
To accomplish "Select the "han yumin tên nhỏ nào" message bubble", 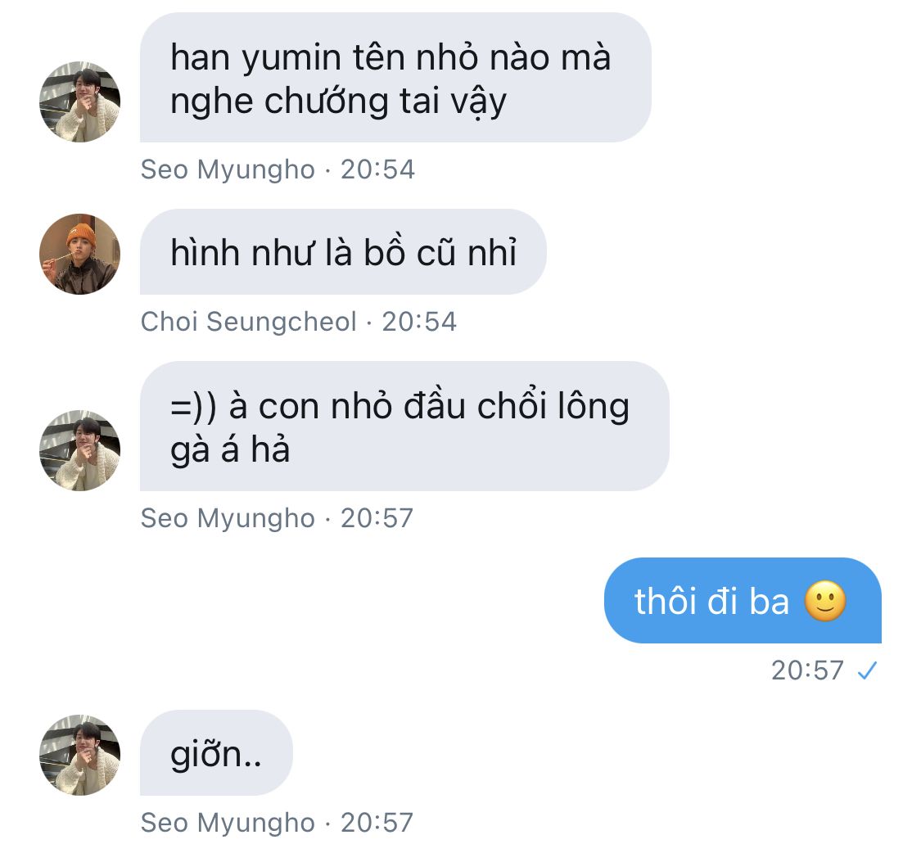I will click(x=395, y=79).
